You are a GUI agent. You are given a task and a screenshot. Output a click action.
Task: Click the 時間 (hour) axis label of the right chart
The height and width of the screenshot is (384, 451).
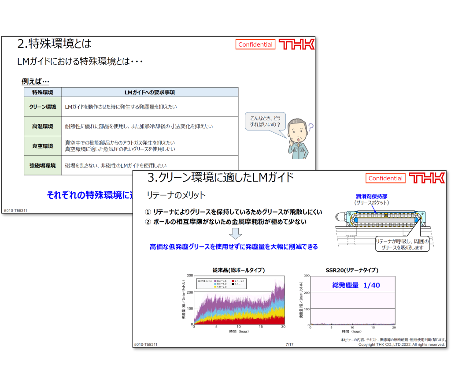coord(351,332)
